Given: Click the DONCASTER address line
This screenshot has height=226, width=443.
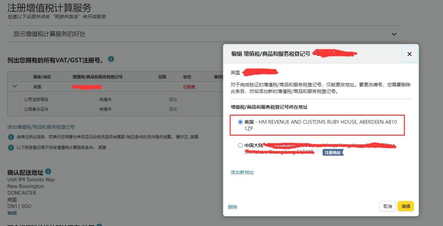Looking at the screenshot, I should (22, 193).
